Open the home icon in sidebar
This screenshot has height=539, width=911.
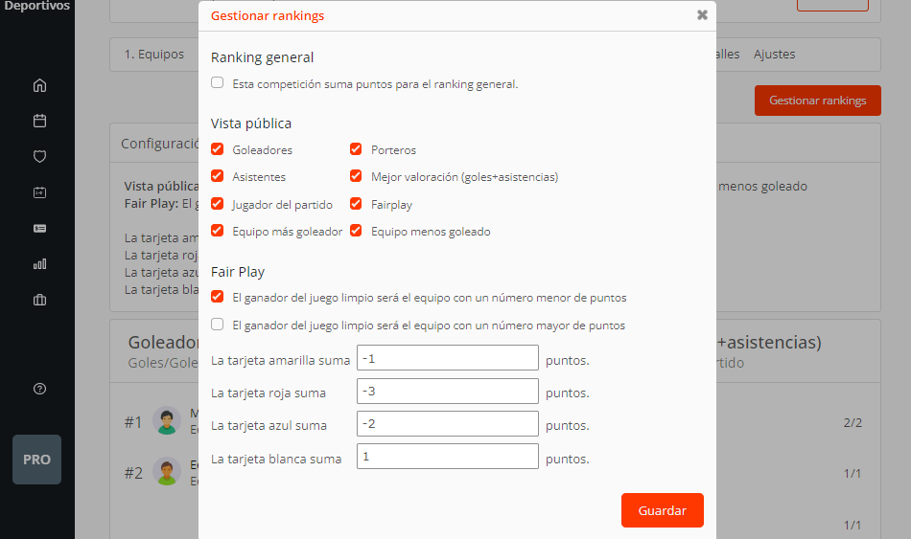(x=39, y=85)
